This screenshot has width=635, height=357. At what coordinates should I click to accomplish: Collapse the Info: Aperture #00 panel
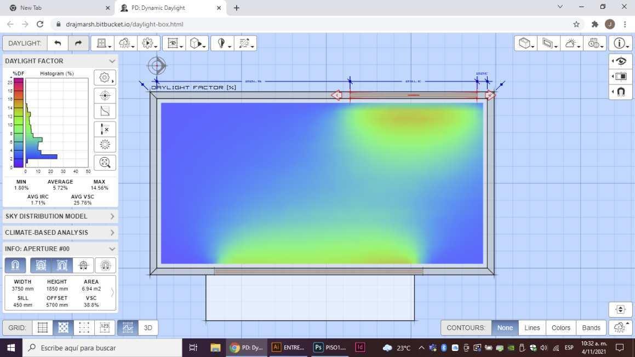pos(112,249)
